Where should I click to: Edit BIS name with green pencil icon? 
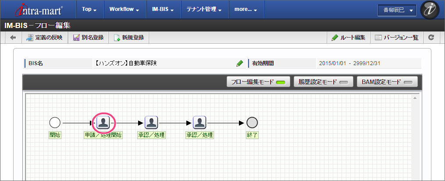[x=239, y=63]
